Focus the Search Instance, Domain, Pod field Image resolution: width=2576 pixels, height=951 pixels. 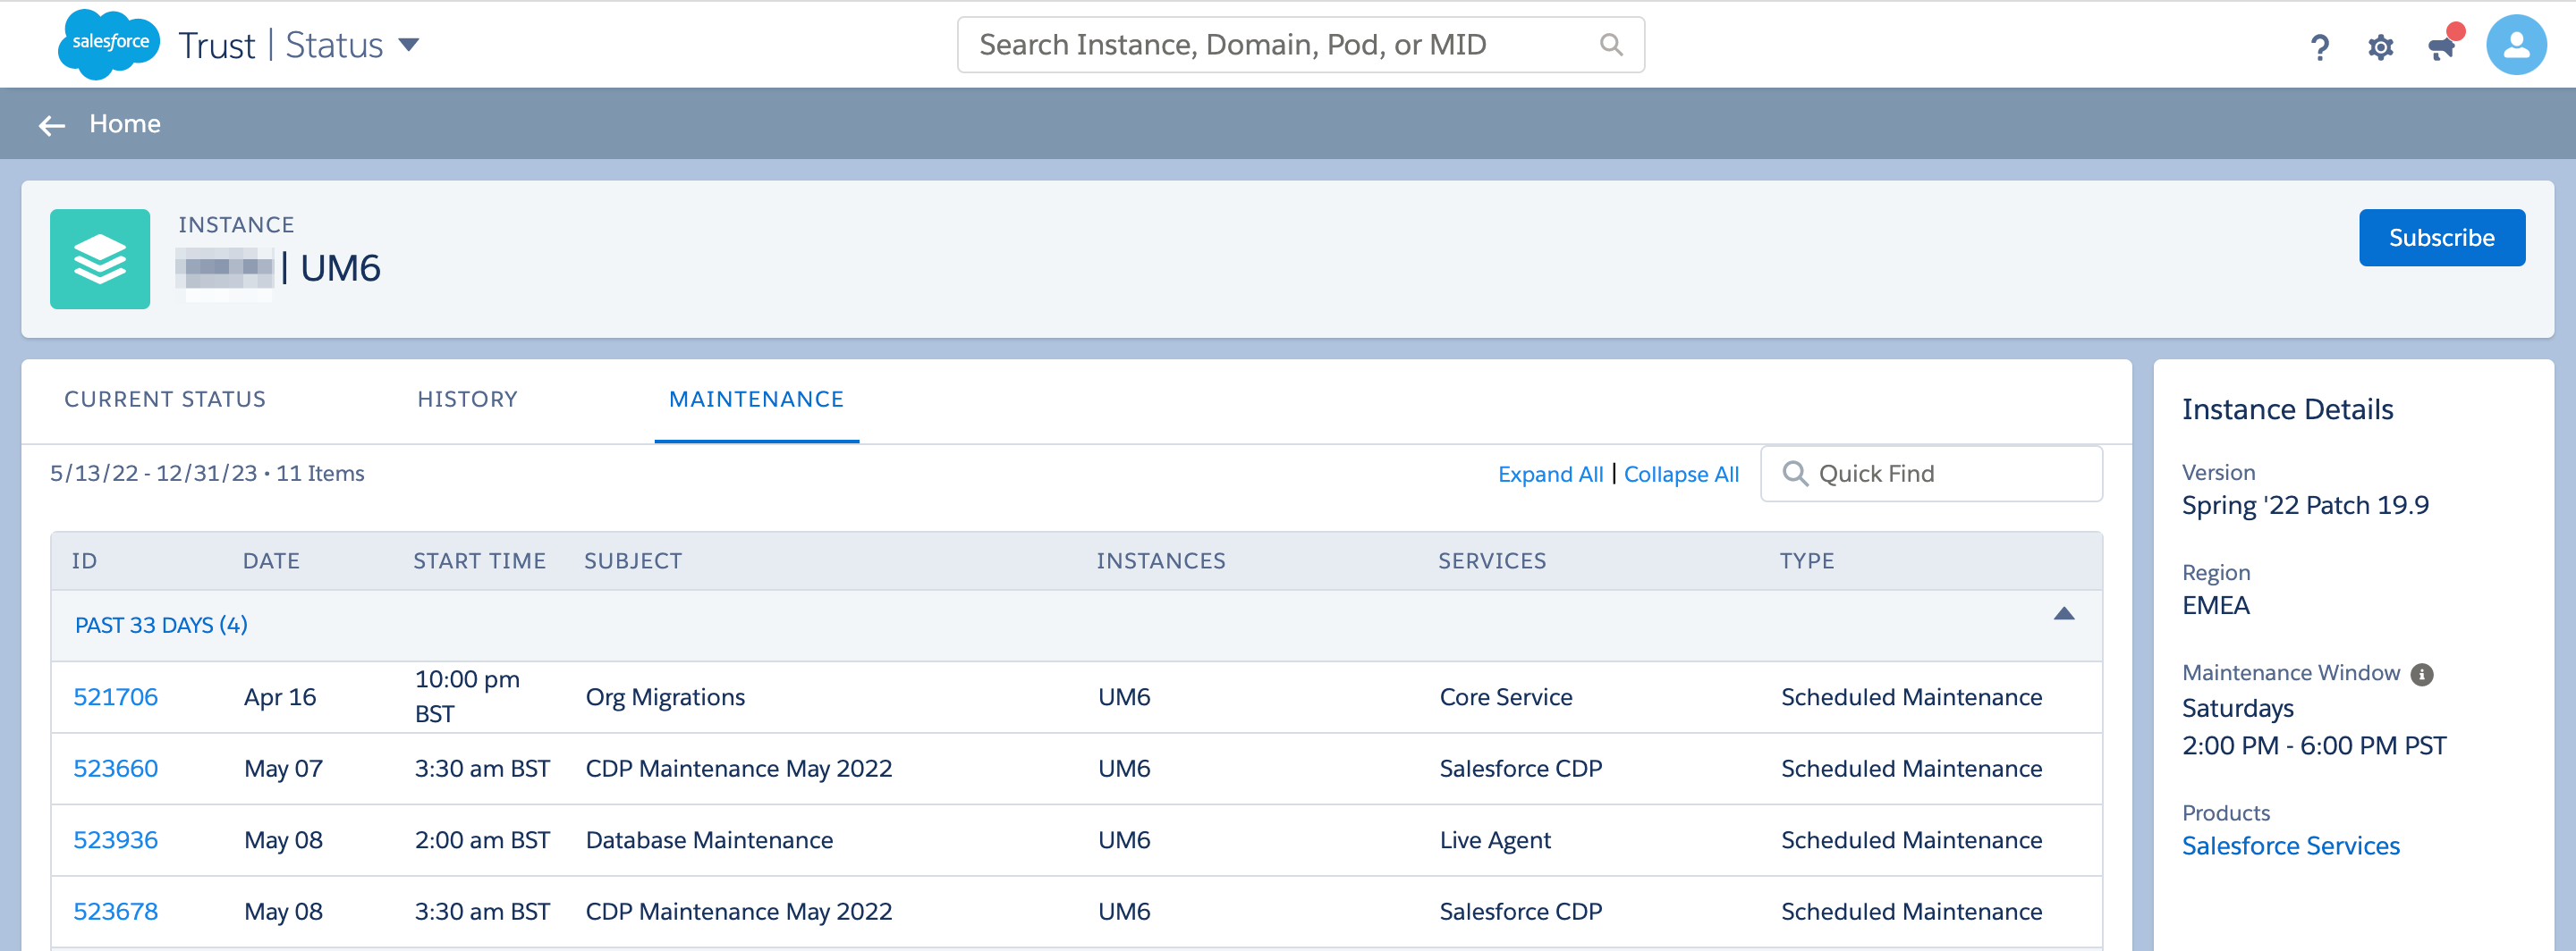point(1300,45)
